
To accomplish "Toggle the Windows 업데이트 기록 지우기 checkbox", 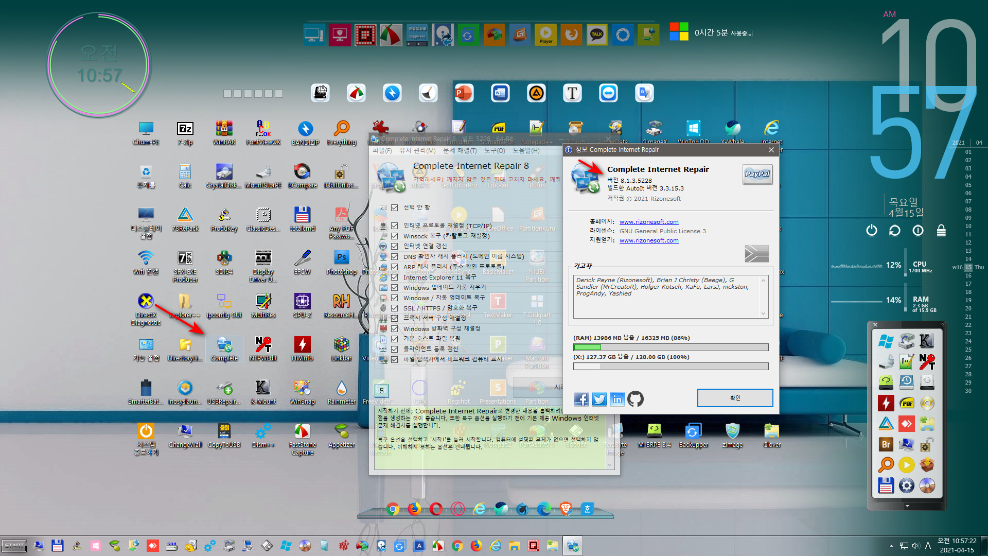I will 395,287.
